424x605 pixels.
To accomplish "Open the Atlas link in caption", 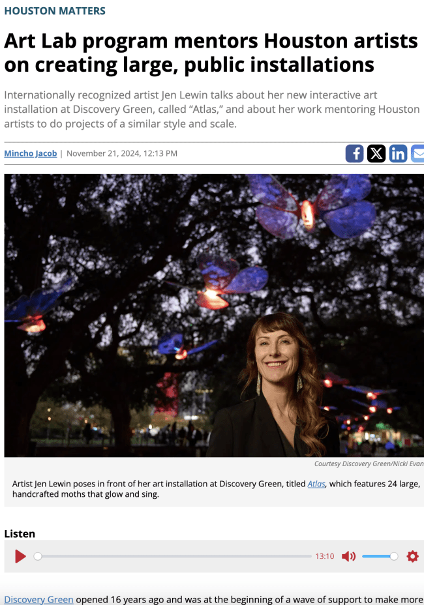I will click(316, 484).
